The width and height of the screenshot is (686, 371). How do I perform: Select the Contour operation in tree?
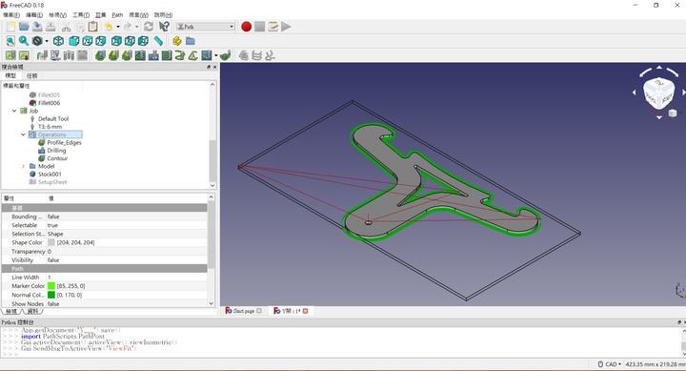pyautogui.click(x=57, y=158)
